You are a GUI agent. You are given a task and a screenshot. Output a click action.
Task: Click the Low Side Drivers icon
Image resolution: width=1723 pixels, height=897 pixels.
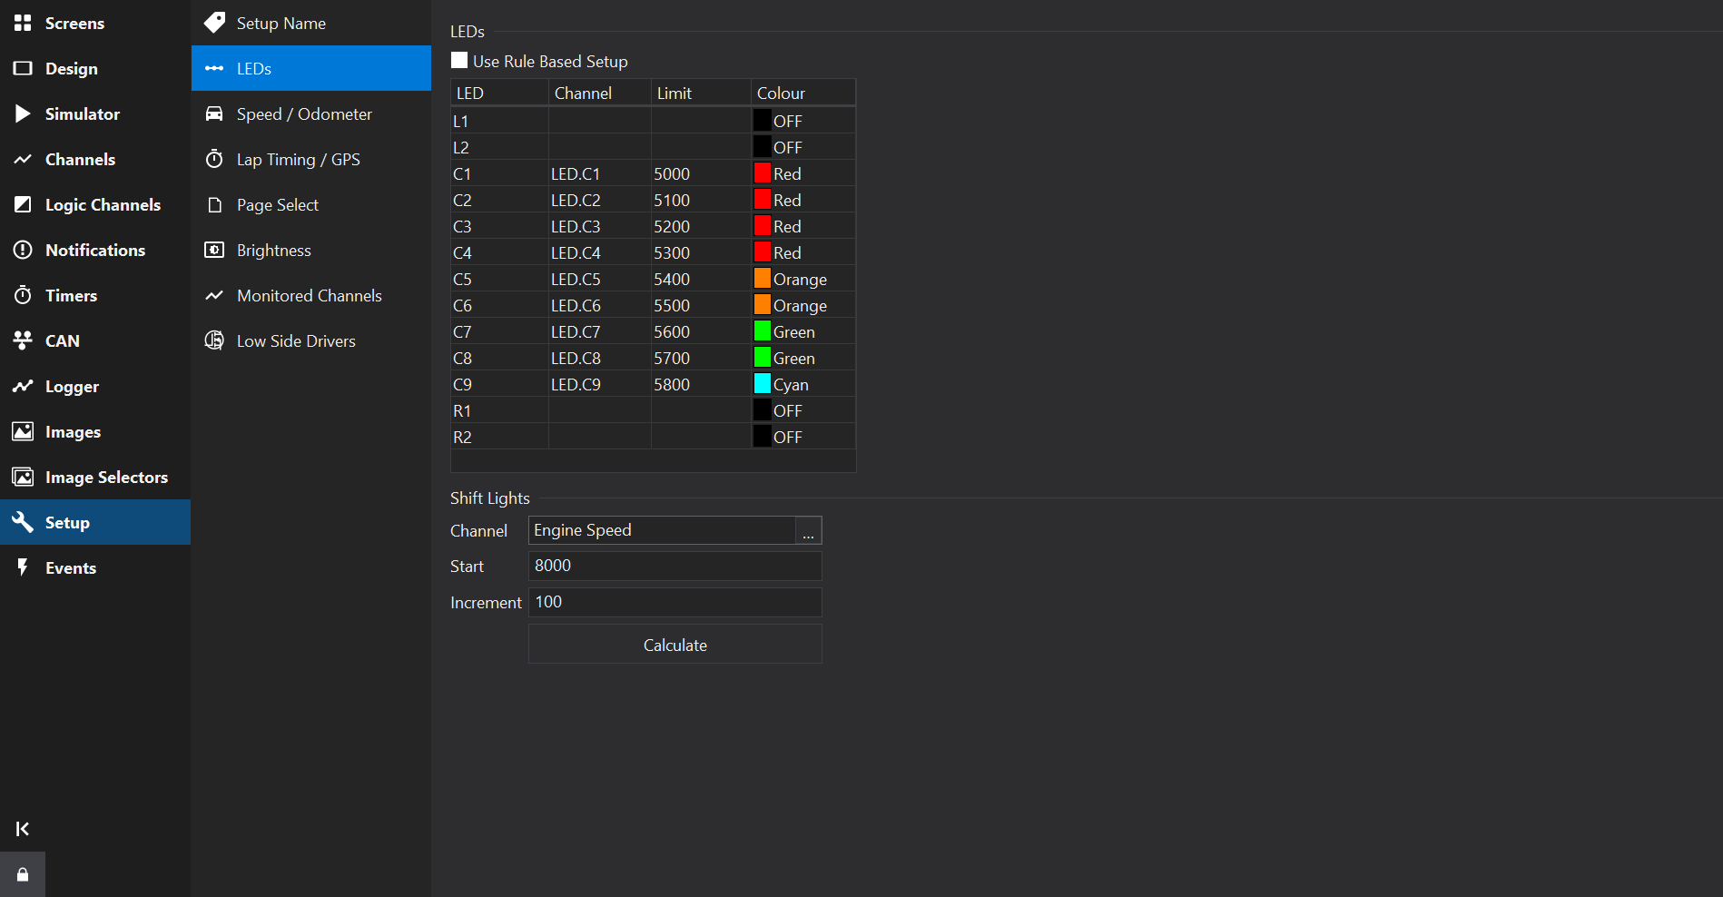(214, 340)
